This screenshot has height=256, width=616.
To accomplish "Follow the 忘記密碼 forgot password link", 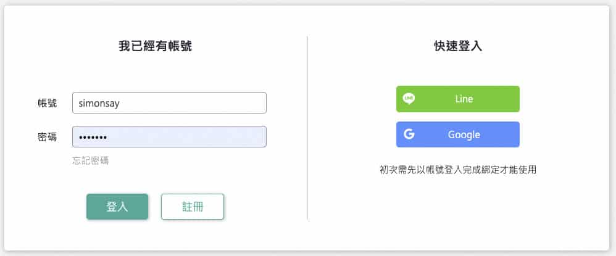I will [91, 161].
